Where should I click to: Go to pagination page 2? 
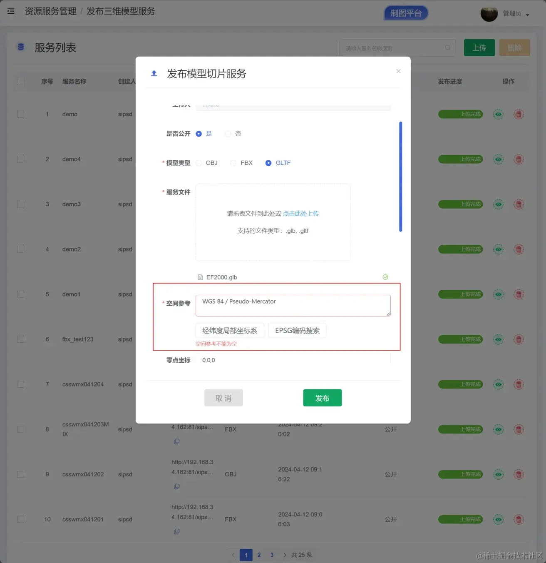point(259,555)
